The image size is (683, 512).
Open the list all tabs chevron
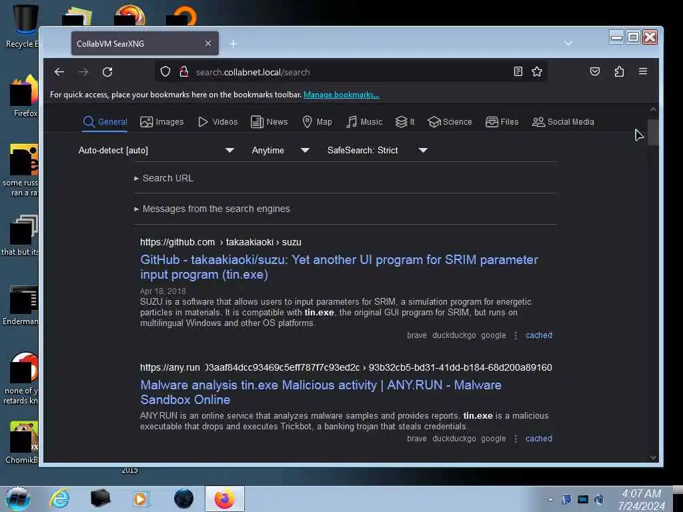[x=568, y=43]
